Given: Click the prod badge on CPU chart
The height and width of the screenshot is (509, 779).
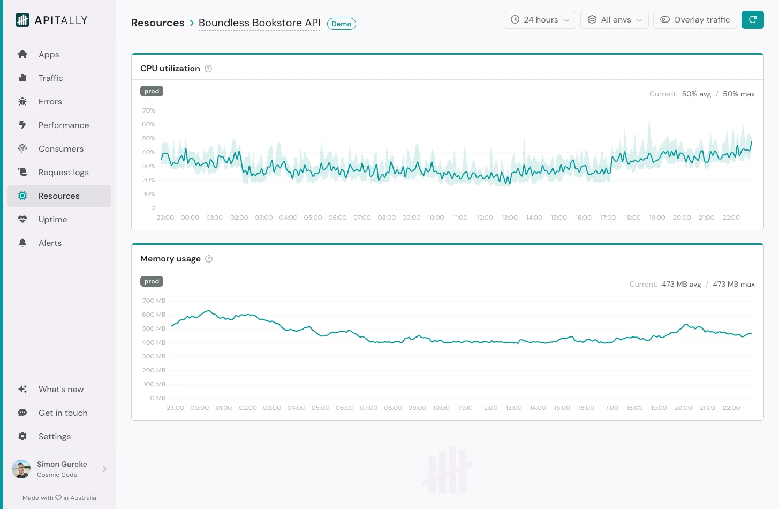Looking at the screenshot, I should [x=152, y=91].
